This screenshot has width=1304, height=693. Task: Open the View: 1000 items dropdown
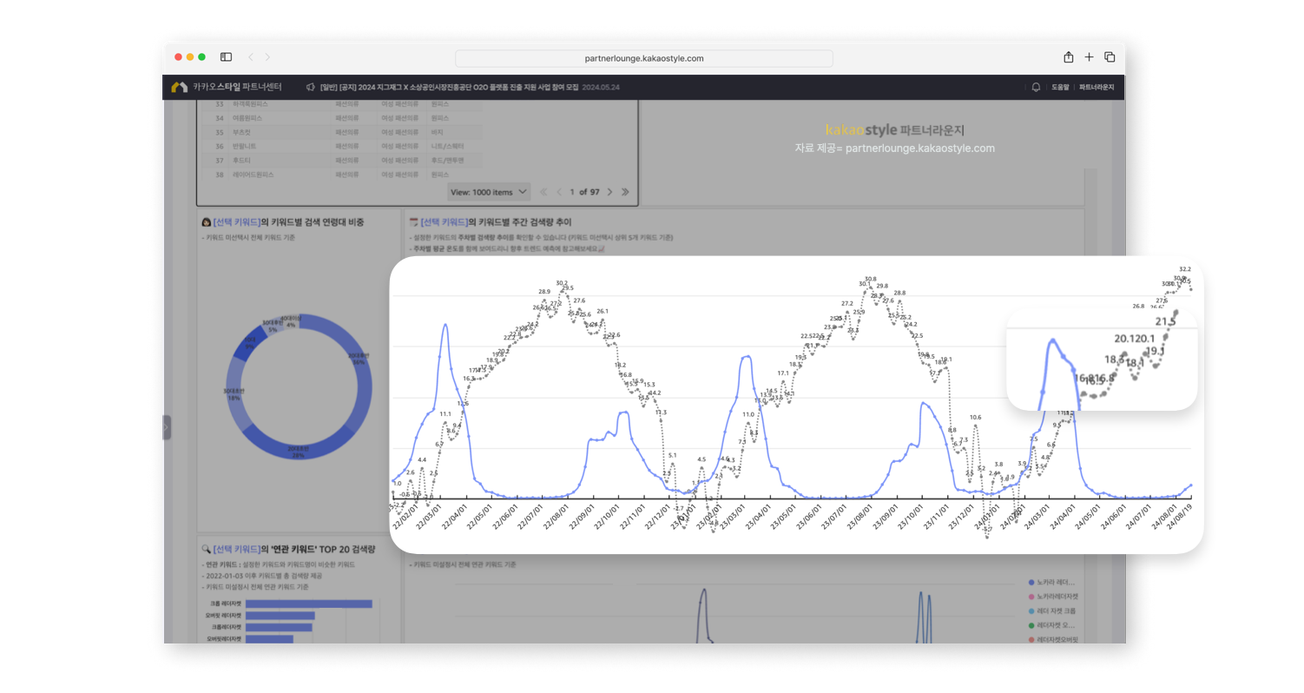click(x=488, y=192)
